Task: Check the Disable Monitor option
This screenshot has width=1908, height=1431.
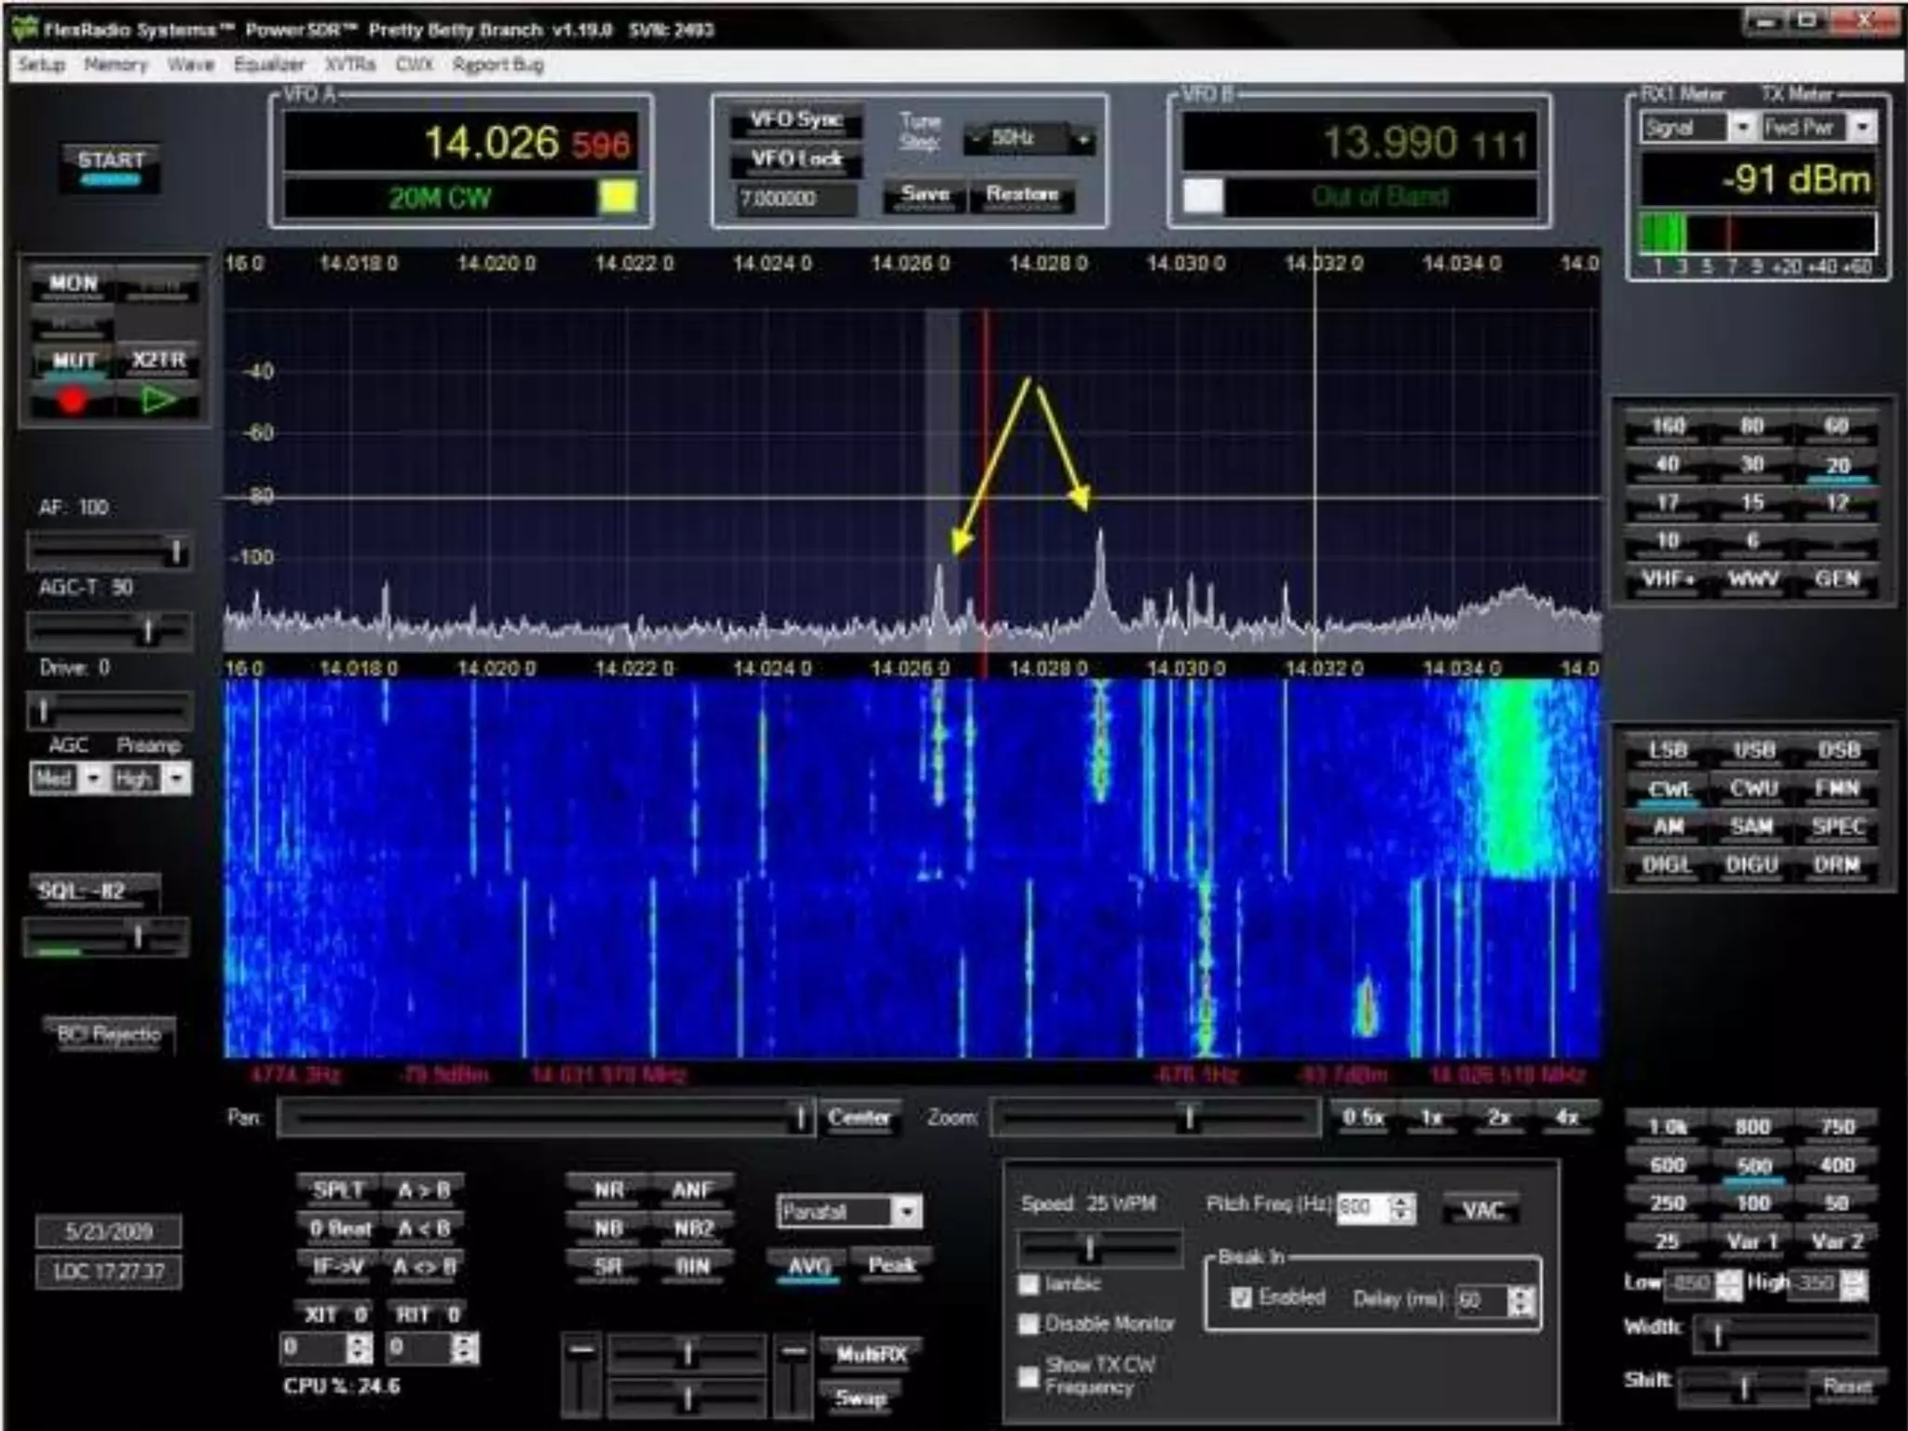Action: 1029,1324
